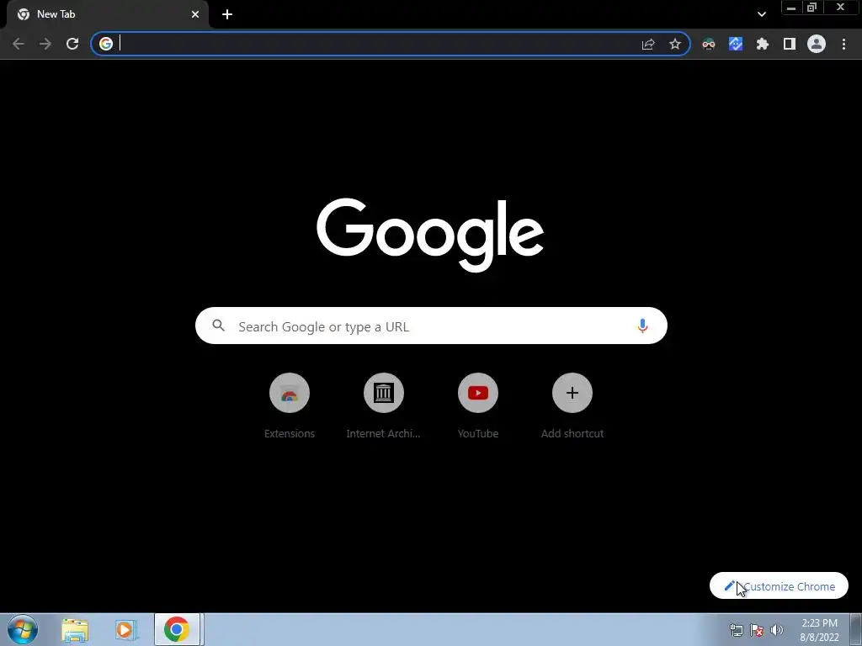Open the blue checkmark extension icon

click(x=736, y=44)
